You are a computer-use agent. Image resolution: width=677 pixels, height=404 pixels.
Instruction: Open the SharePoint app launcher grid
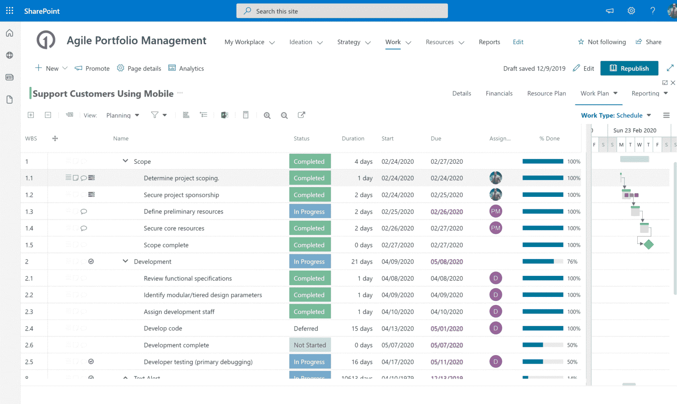10,11
